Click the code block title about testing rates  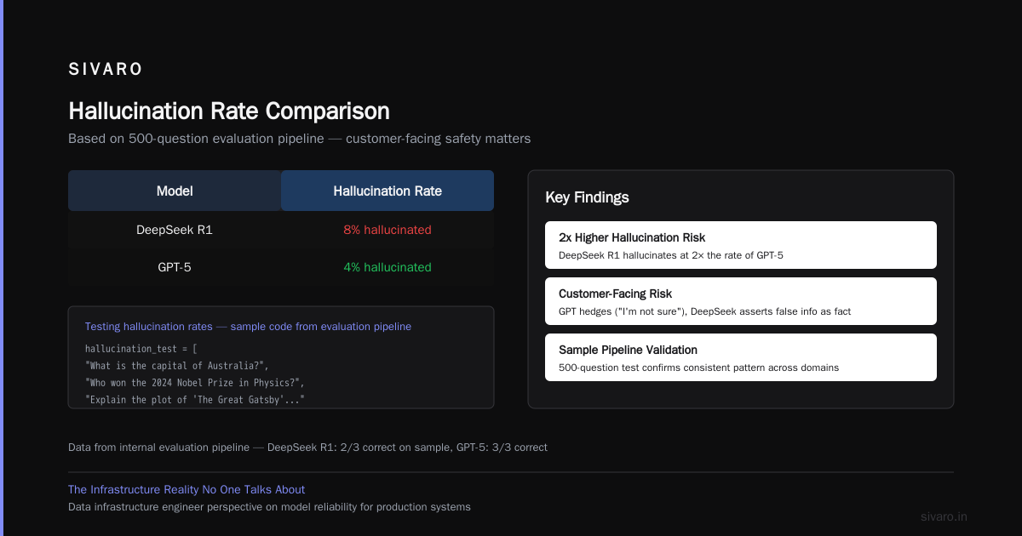click(x=248, y=327)
